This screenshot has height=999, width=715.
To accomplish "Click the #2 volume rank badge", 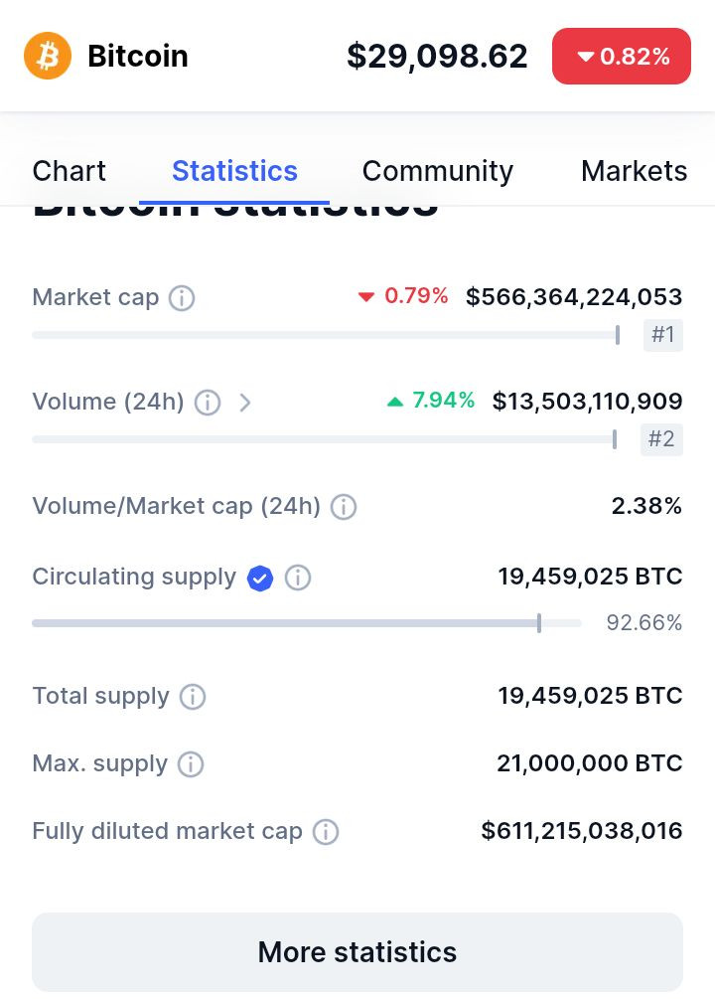I will tap(661, 439).
